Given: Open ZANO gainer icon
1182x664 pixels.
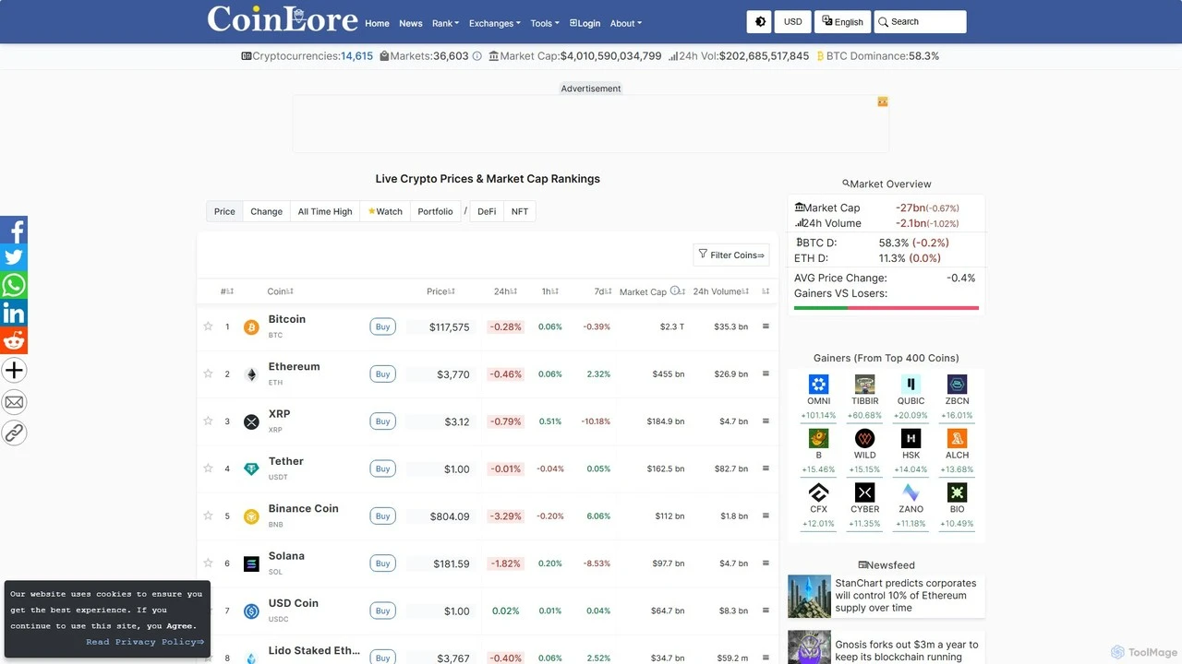Looking at the screenshot, I should point(911,492).
